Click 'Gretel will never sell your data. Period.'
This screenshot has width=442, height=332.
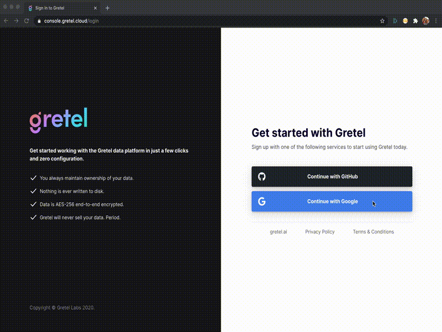pyautogui.click(x=80, y=217)
